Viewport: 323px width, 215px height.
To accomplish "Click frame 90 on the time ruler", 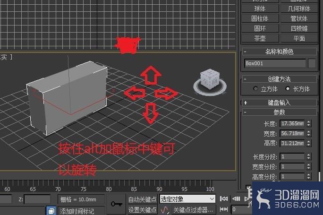I will click(159, 189).
